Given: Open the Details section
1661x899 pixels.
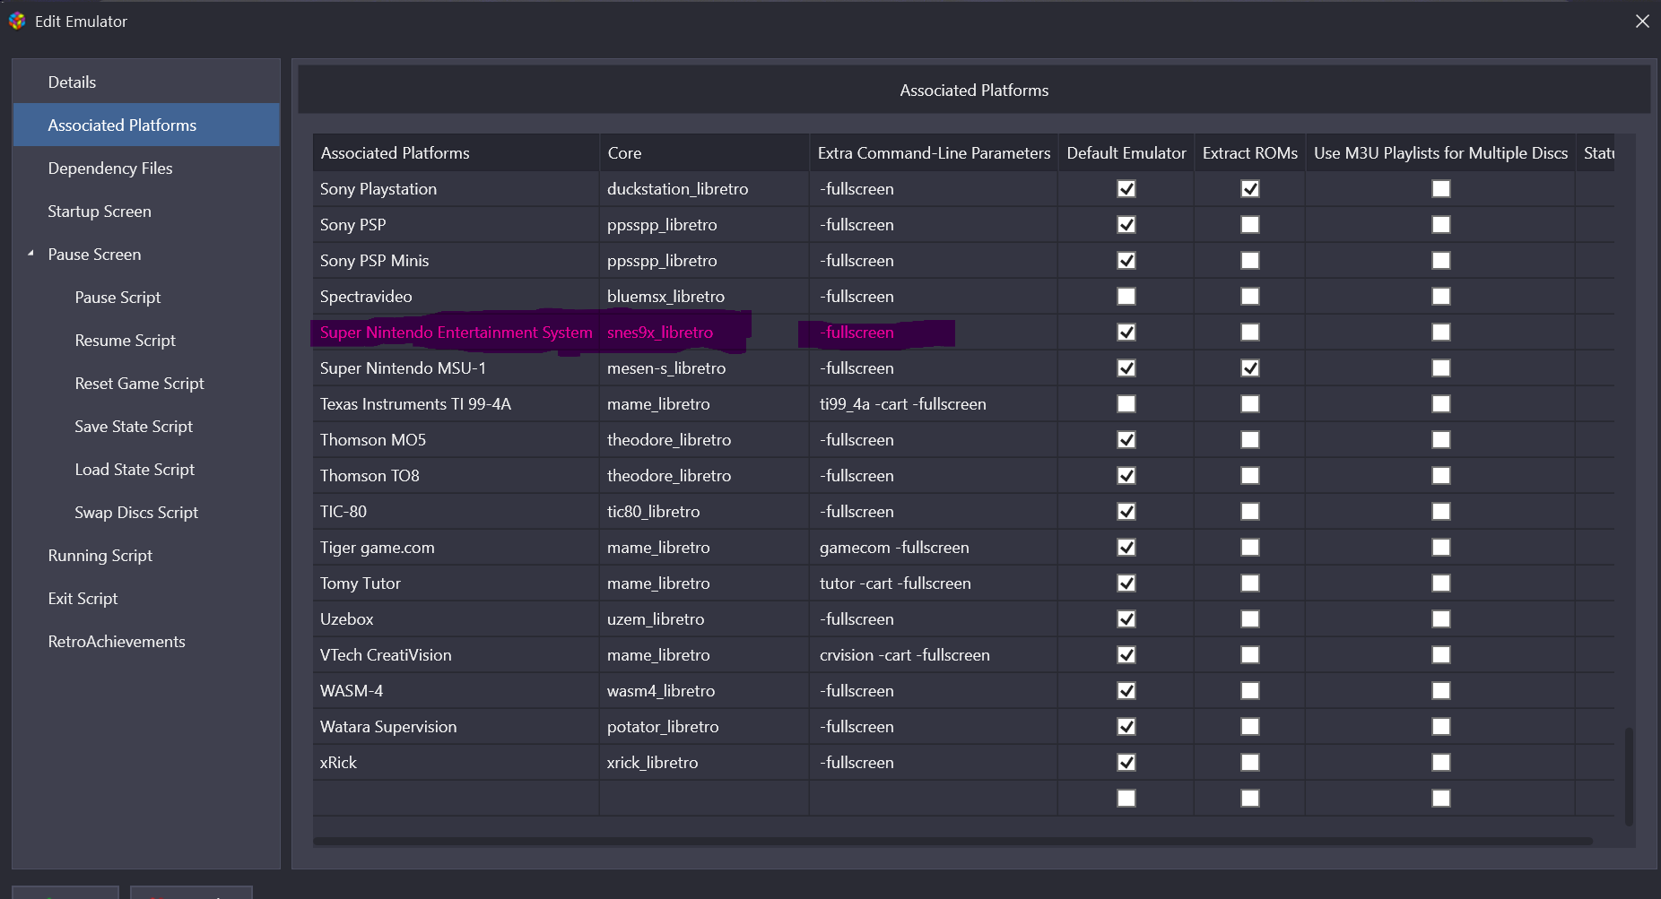Looking at the screenshot, I should pos(72,82).
